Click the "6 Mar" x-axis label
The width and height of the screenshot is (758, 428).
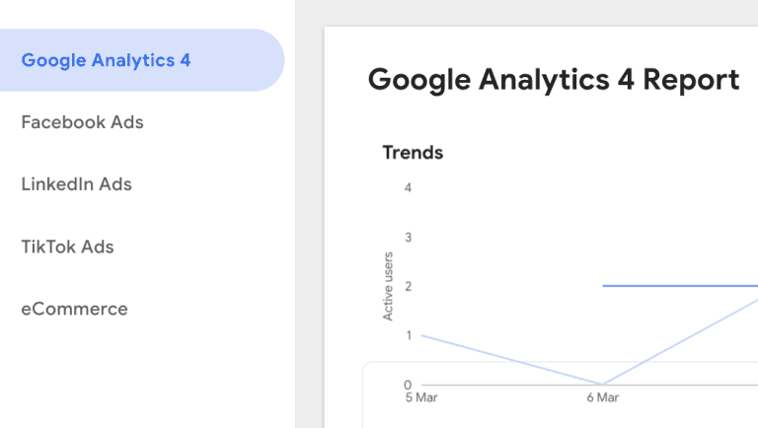pos(602,397)
